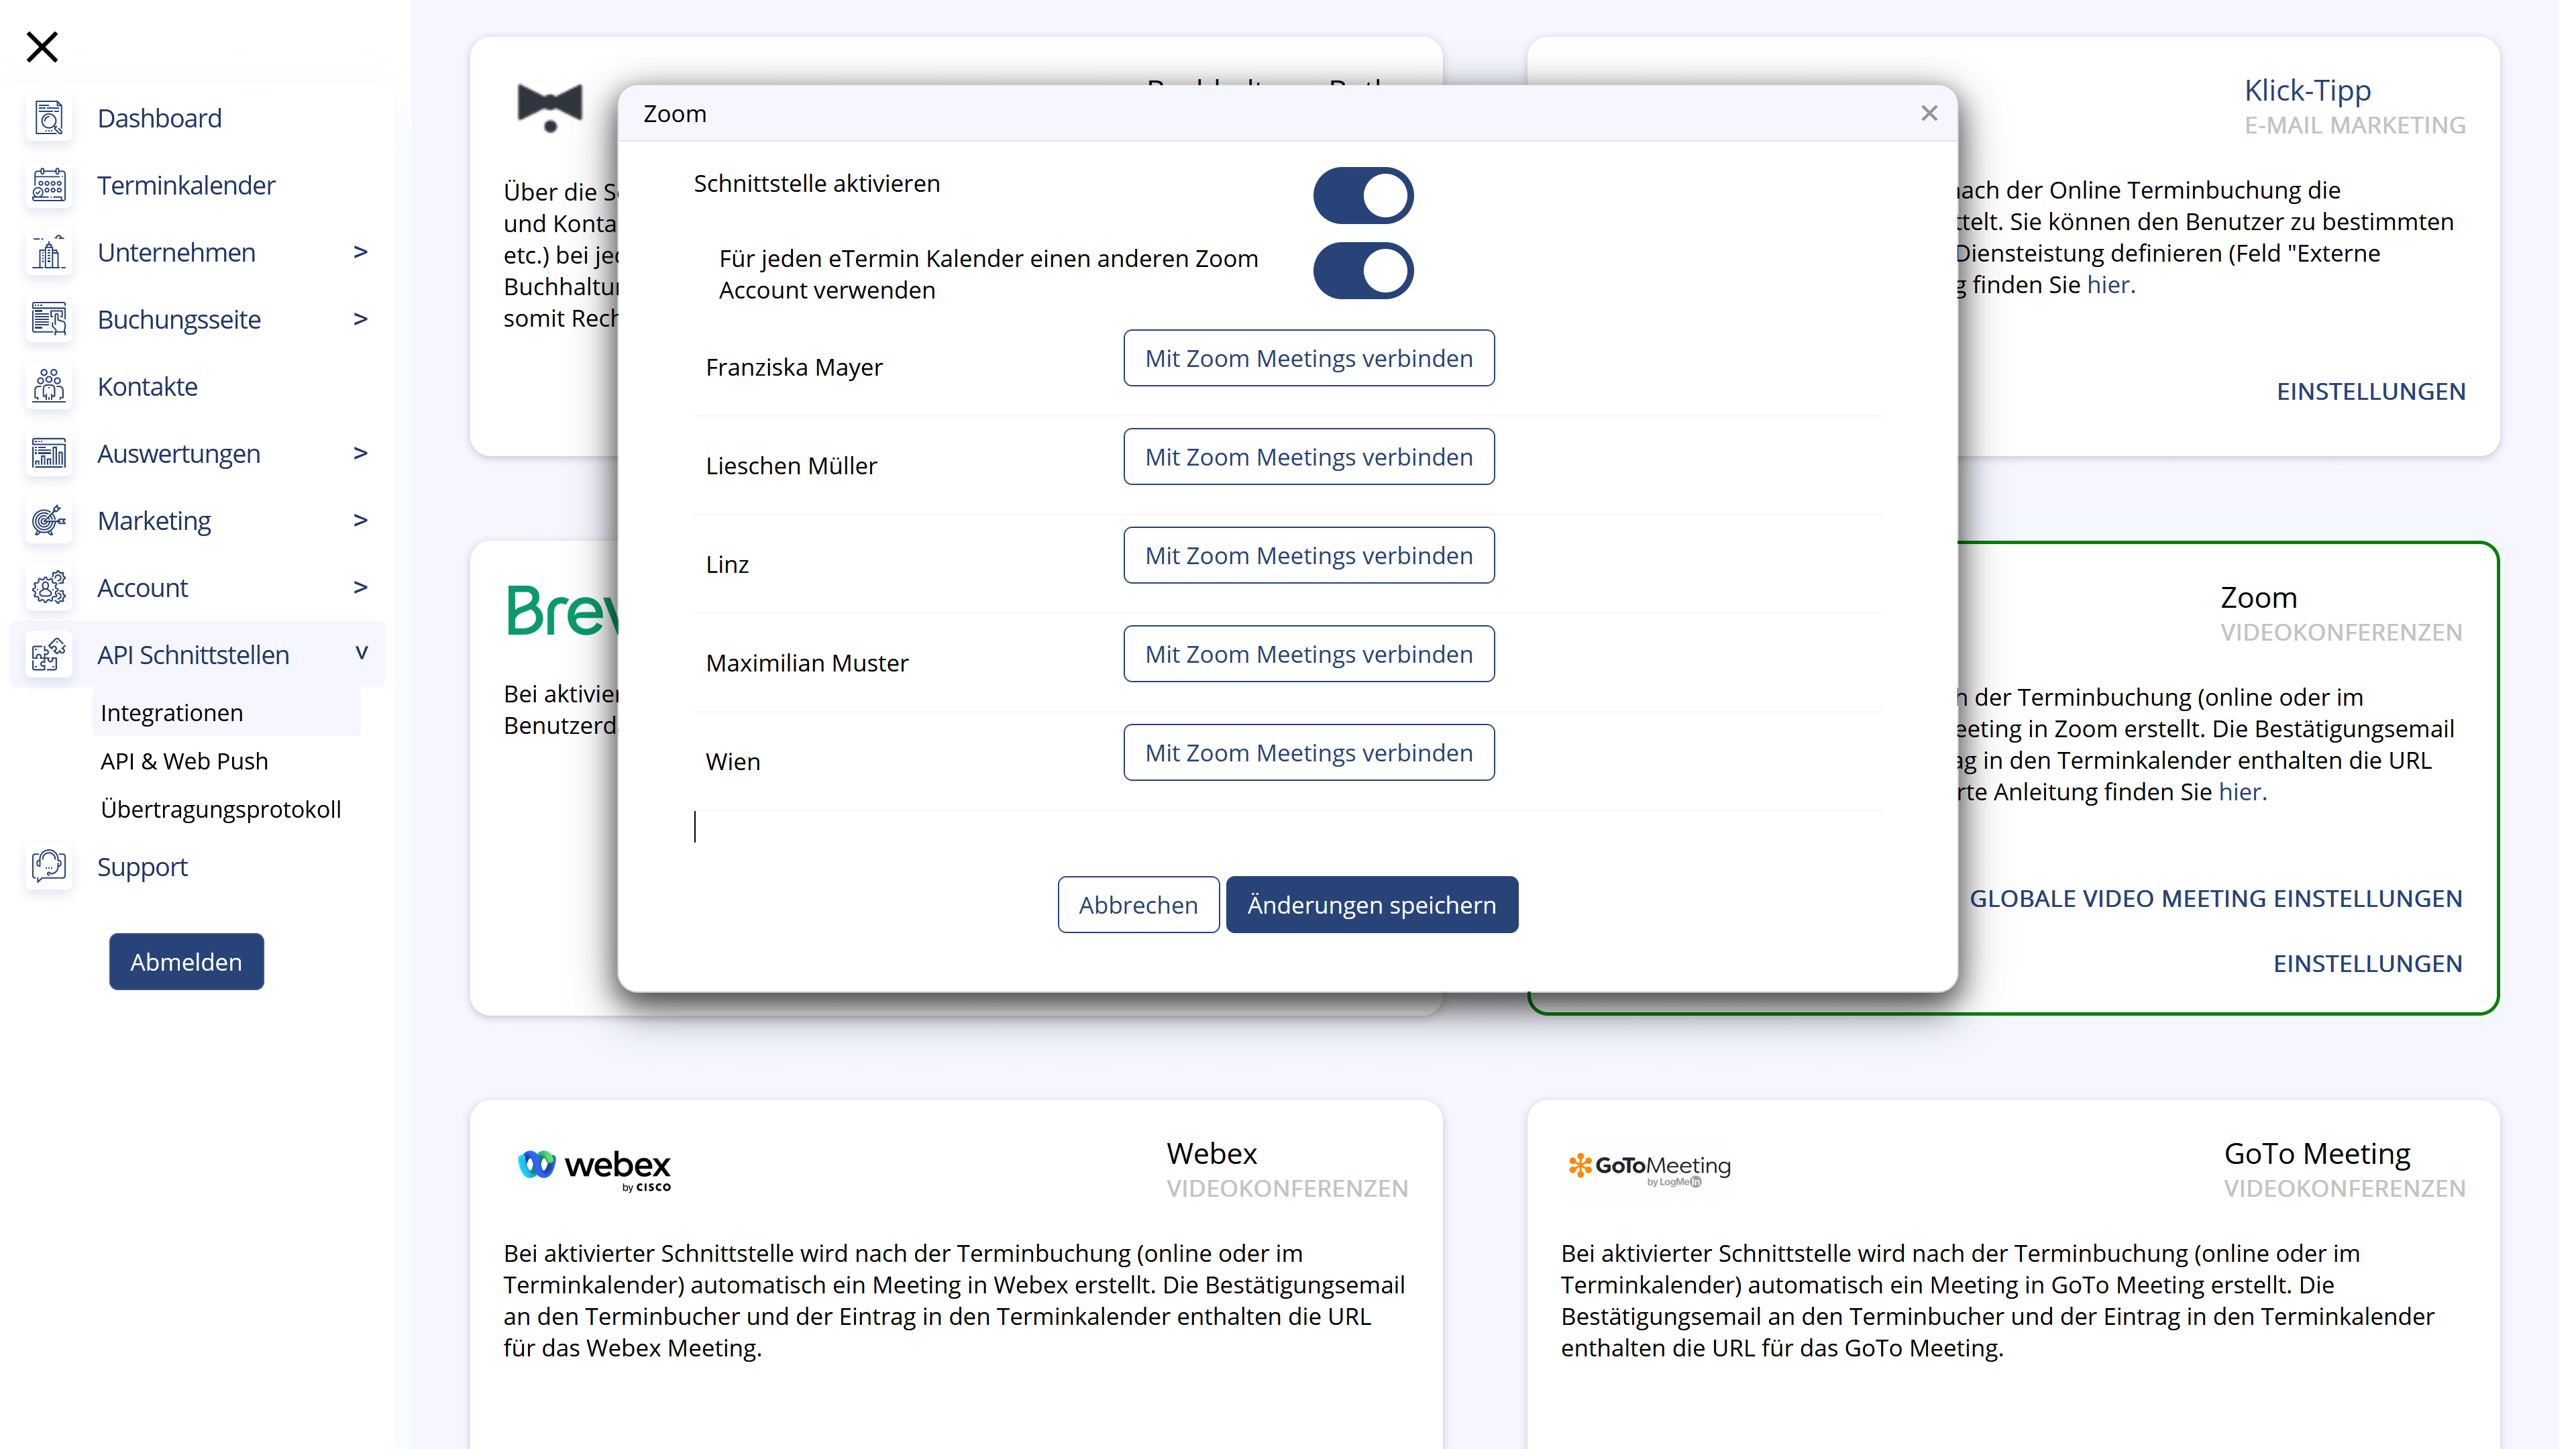2576x1449 pixels.
Task: Toggle separate Zoom account per calendar switch
Action: click(1362, 270)
